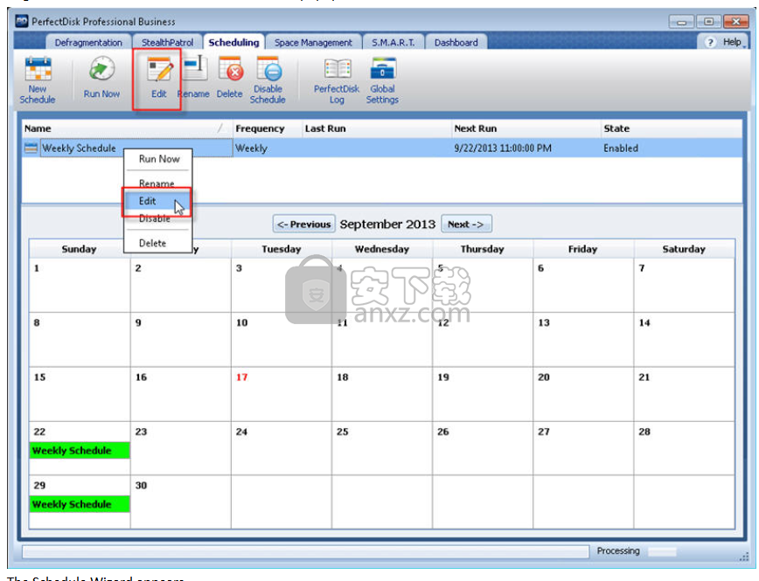Viewport: 759px width, 581px height.
Task: Select Weekly Schedule entry on the 22nd
Action: pyautogui.click(x=80, y=451)
